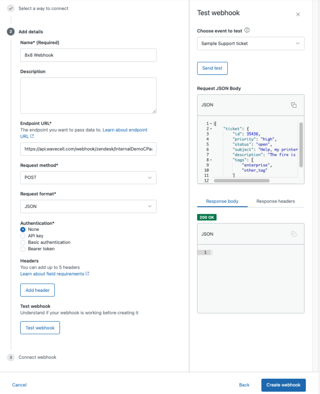Open the Sample Support ticket event dropdown

[x=251, y=44]
